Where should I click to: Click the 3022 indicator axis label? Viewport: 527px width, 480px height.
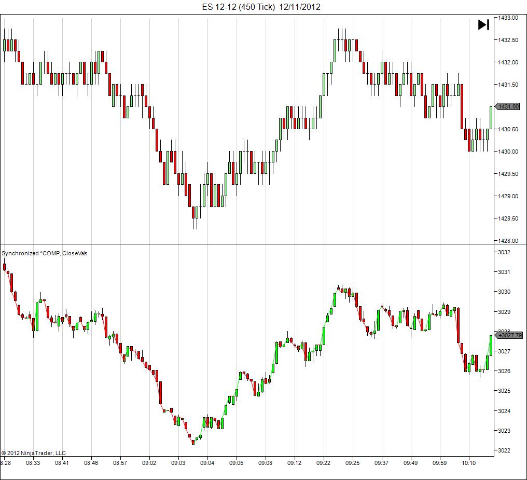click(504, 450)
